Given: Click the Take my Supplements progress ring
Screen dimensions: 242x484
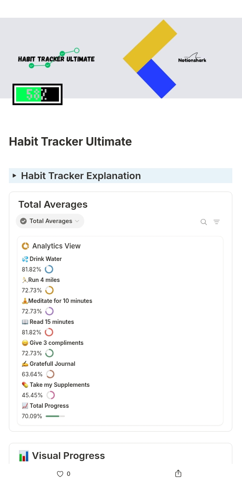Looking at the screenshot, I should pyautogui.click(x=50, y=395).
